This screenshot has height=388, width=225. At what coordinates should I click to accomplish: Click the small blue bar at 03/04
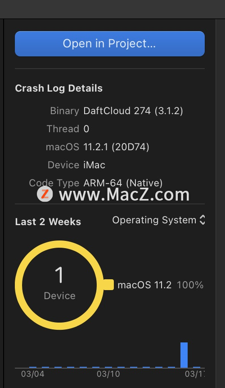[33, 367]
